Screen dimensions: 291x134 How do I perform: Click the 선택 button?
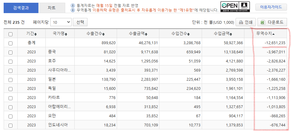click(x=80, y=22)
